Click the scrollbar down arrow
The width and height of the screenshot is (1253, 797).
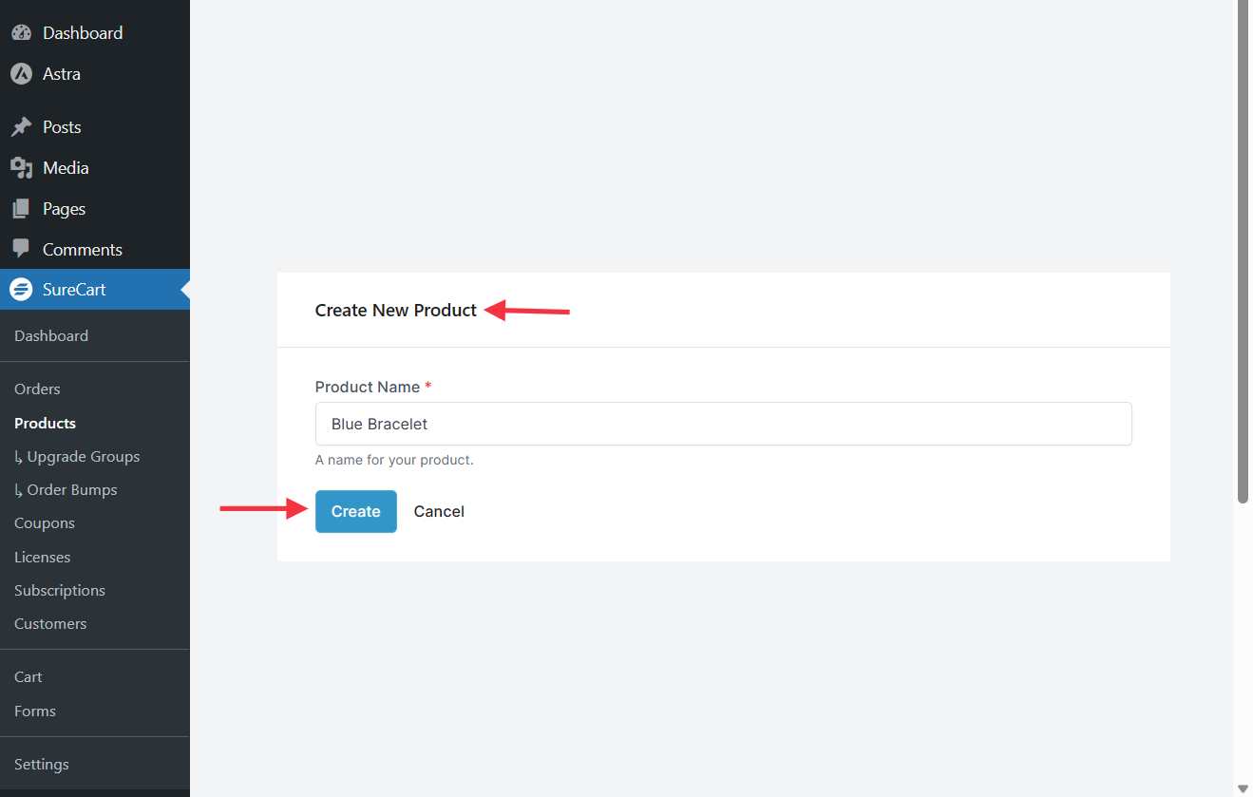1243,788
